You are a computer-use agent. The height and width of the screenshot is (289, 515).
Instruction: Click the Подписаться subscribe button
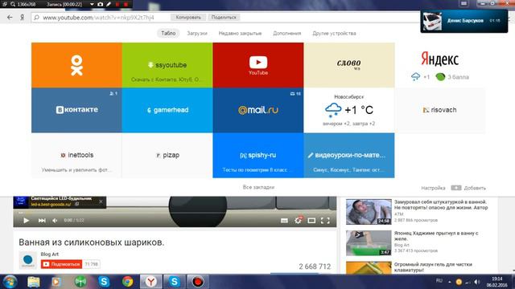(x=61, y=264)
